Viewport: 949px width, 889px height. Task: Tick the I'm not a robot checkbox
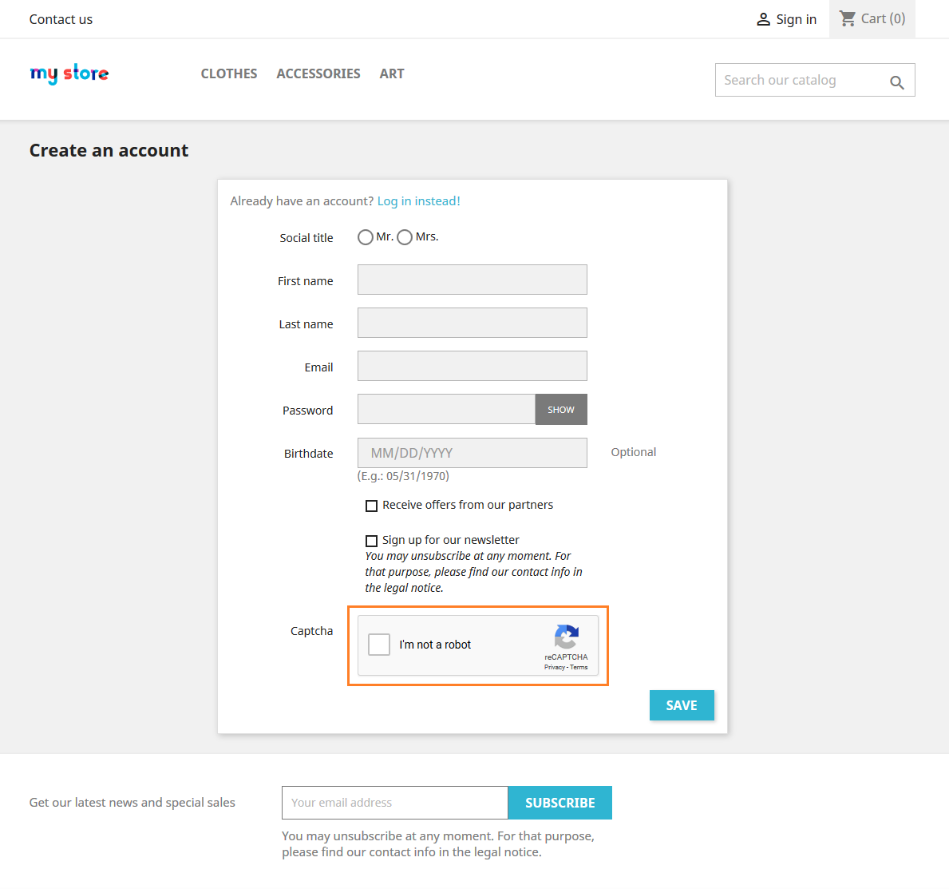pyautogui.click(x=379, y=645)
